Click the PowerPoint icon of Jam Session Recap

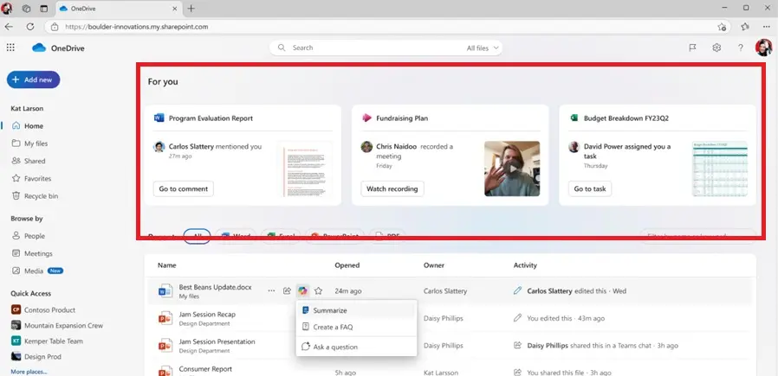[x=165, y=318]
